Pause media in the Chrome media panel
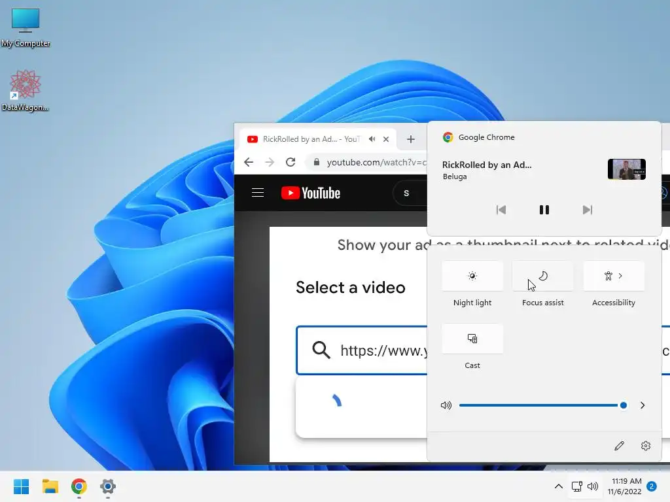This screenshot has height=502, width=670. 544,210
